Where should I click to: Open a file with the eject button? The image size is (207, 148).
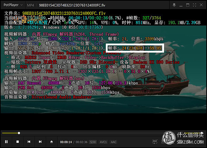tap(51, 142)
